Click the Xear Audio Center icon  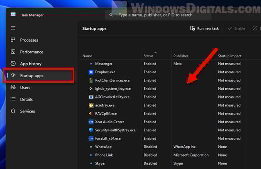[x=91, y=122]
